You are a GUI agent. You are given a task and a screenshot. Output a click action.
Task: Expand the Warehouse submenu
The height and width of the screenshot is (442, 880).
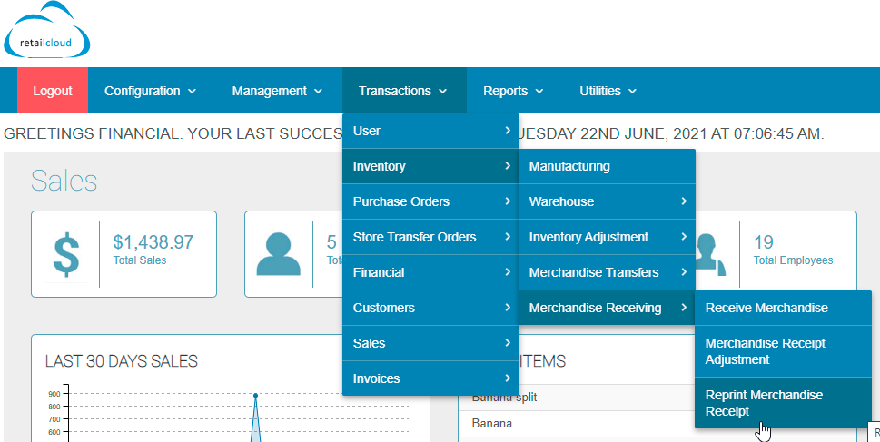click(x=606, y=201)
